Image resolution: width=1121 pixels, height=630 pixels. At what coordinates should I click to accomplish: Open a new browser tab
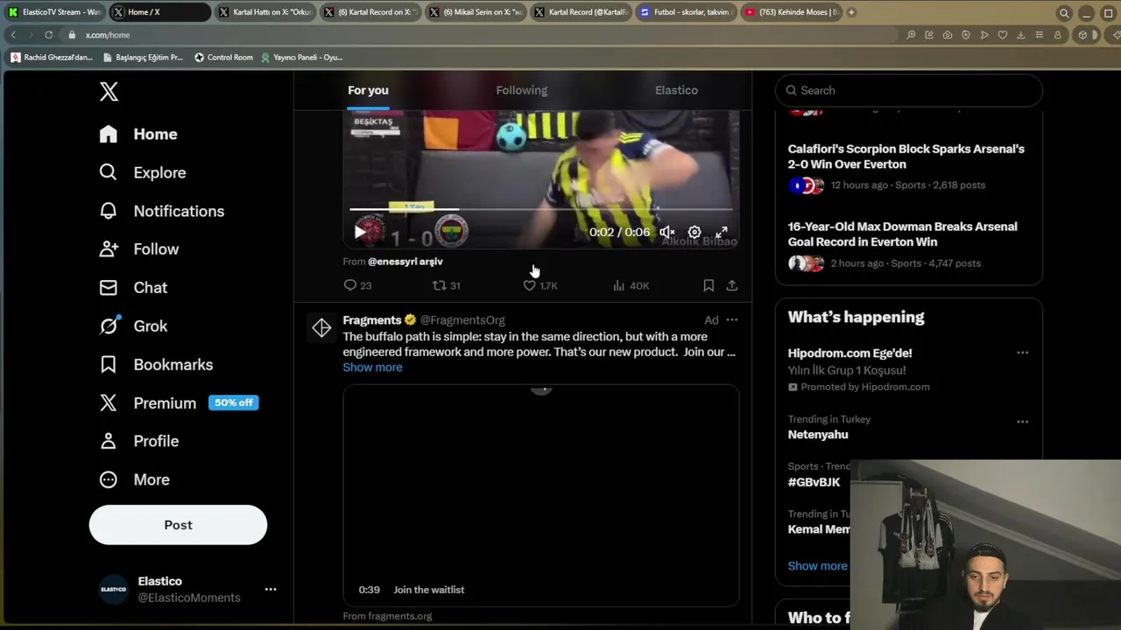click(851, 12)
